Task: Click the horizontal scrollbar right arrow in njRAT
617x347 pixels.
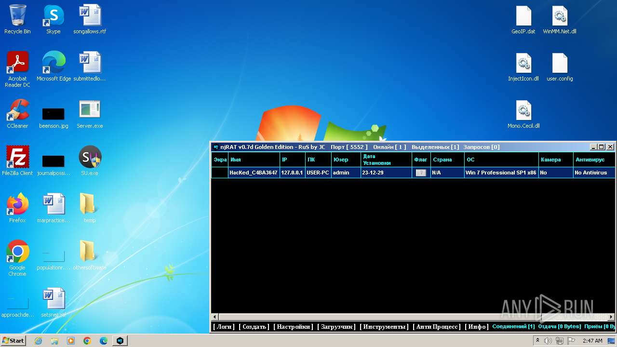Action: pyautogui.click(x=612, y=317)
